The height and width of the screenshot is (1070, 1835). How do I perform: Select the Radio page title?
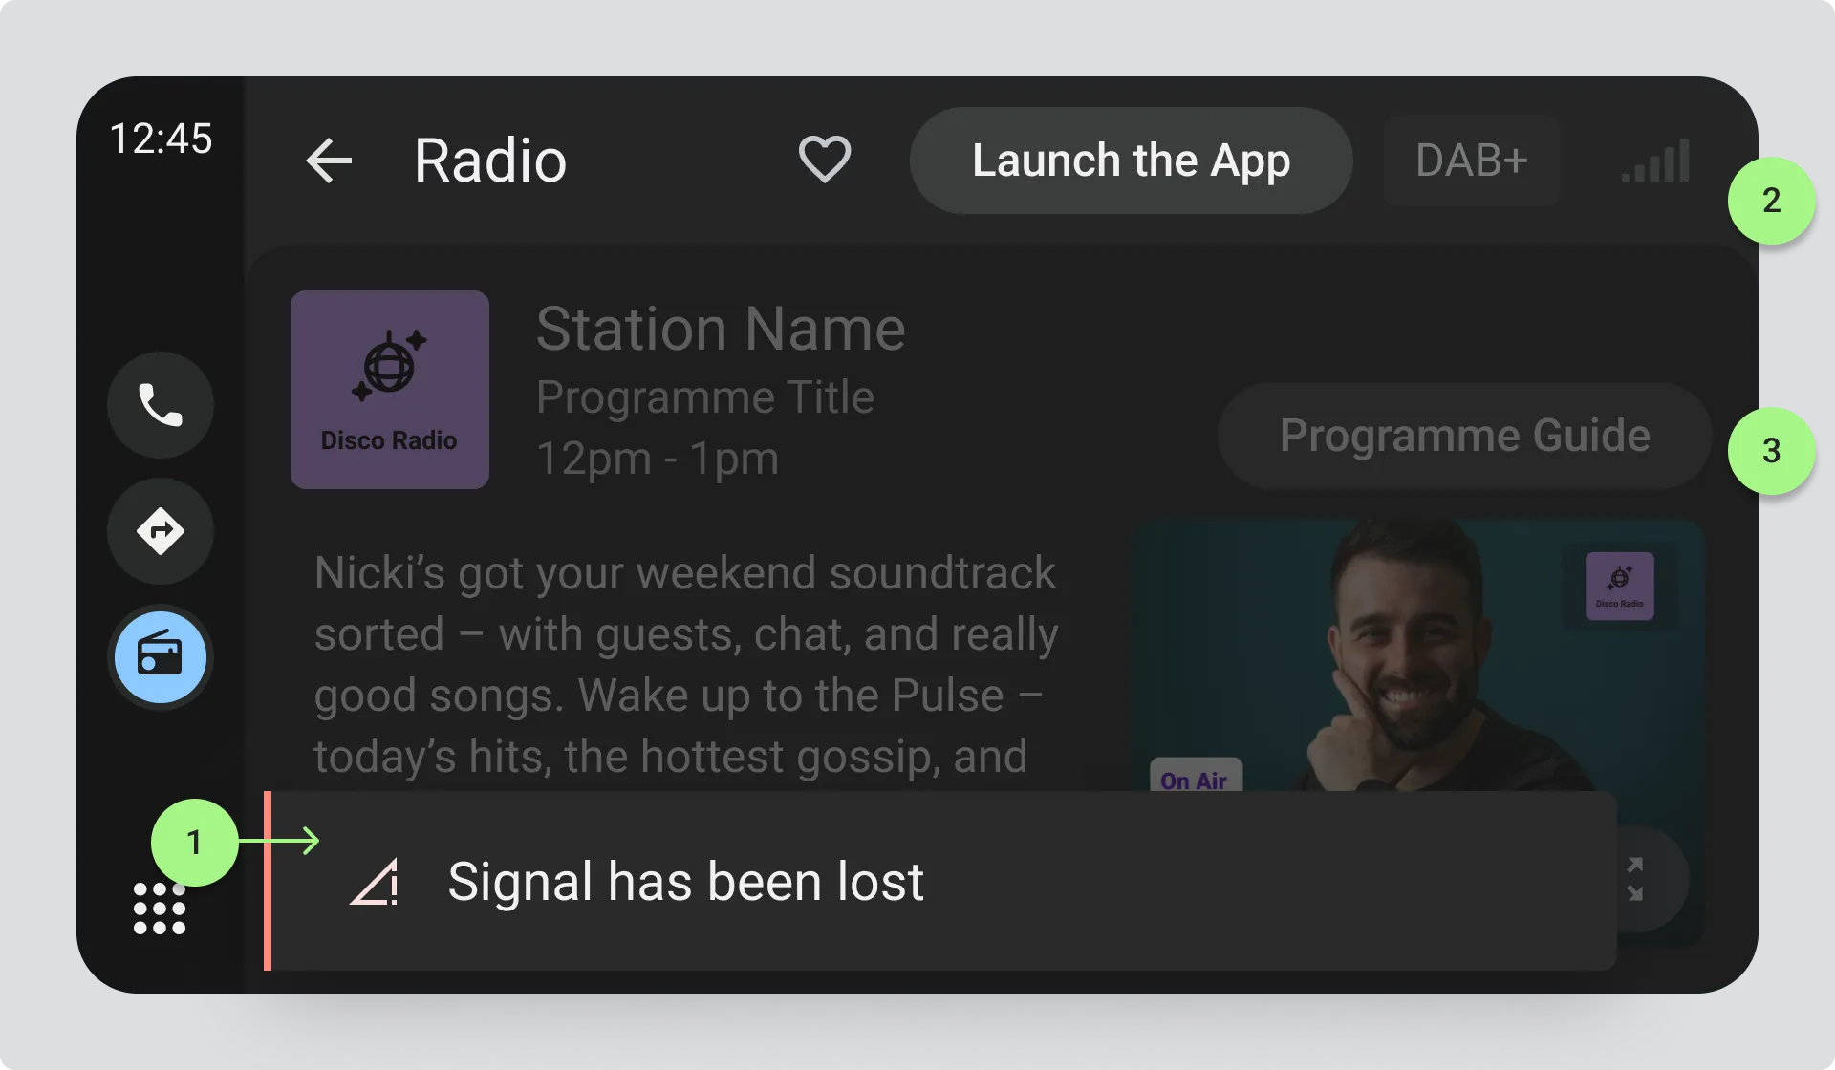[x=490, y=160]
